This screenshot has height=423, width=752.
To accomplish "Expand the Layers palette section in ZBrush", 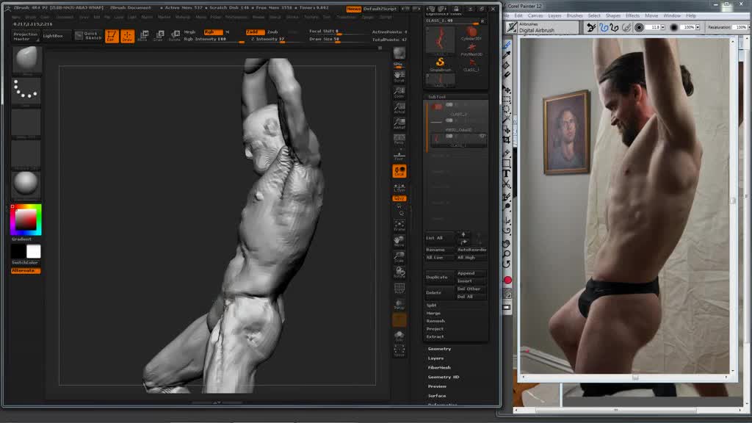I will (435, 358).
